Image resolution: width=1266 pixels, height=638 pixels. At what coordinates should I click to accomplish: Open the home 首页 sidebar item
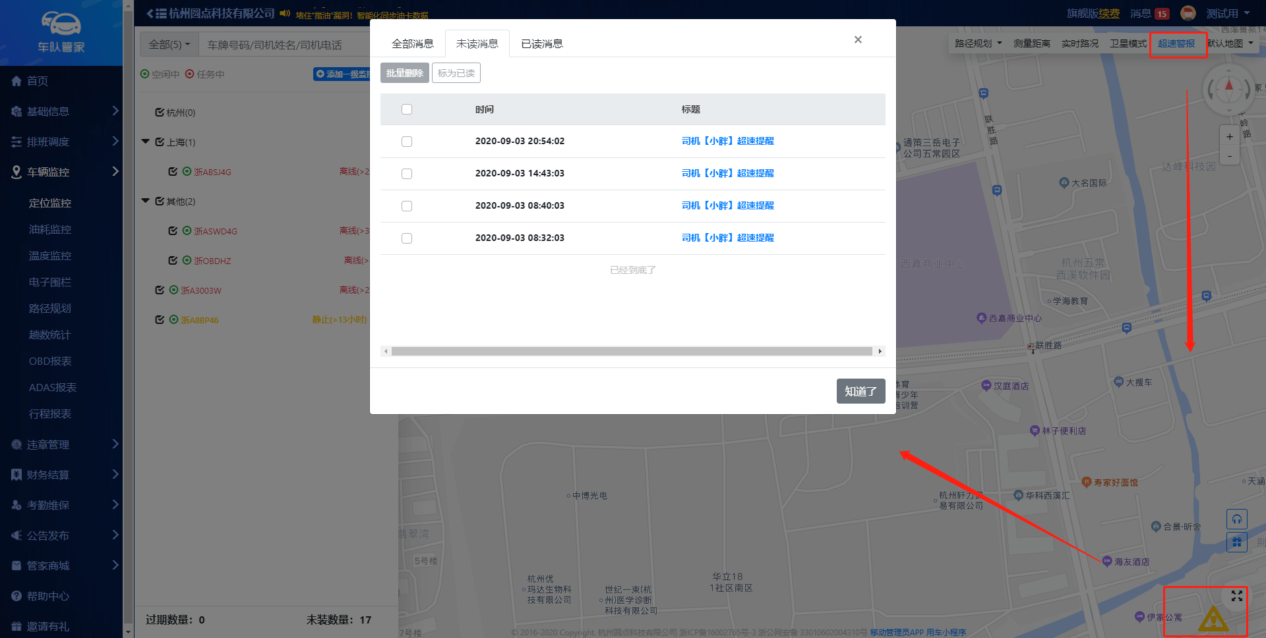click(x=38, y=81)
